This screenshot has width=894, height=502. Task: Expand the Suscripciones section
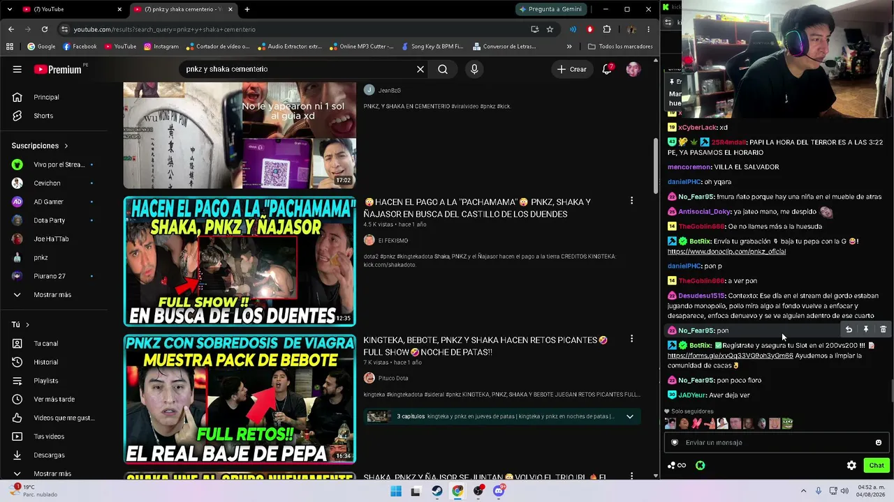click(40, 146)
